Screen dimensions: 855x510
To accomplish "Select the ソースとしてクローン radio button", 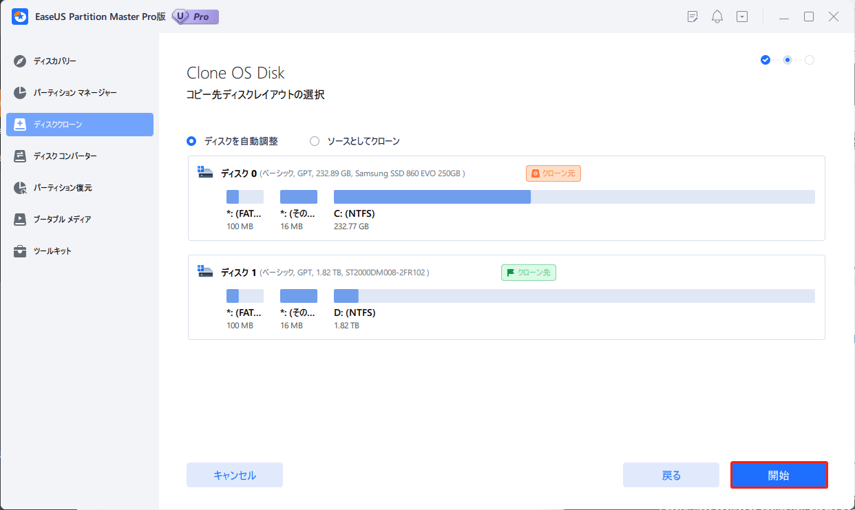I will click(x=315, y=140).
